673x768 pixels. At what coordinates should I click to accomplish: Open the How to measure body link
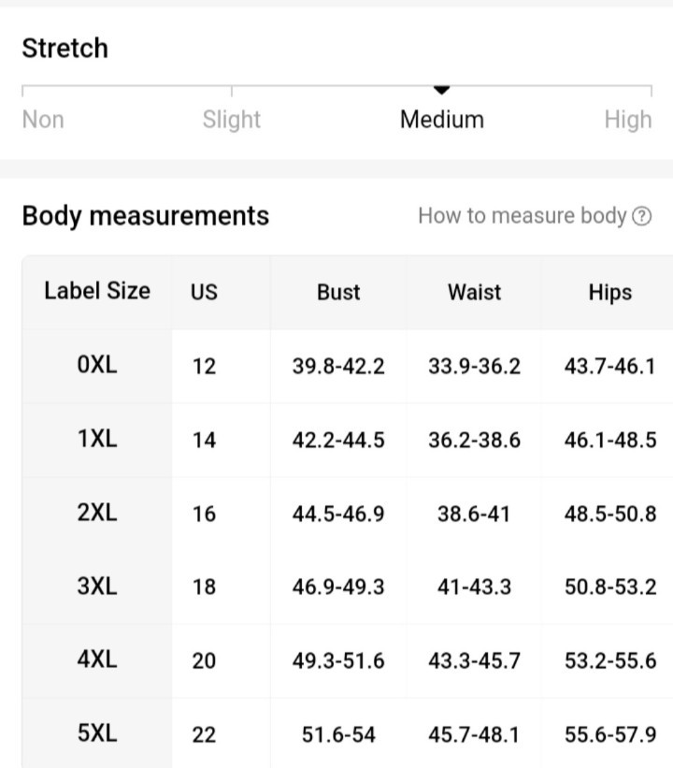coord(535,216)
